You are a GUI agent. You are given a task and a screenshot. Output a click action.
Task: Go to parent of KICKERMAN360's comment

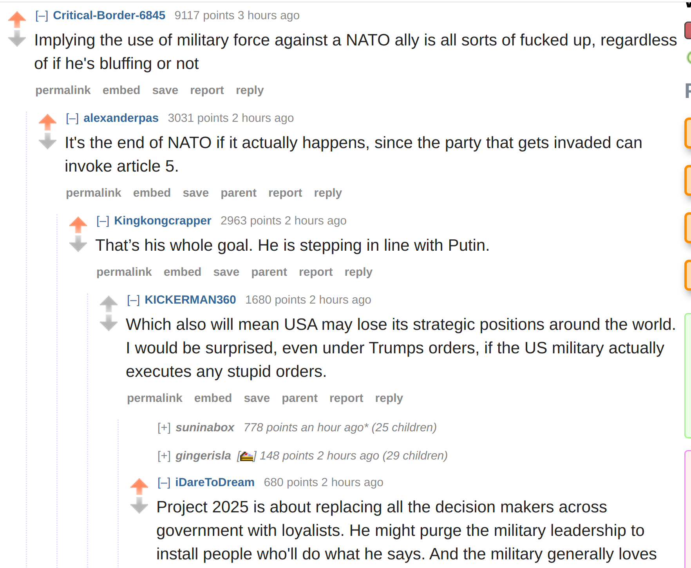(x=300, y=398)
